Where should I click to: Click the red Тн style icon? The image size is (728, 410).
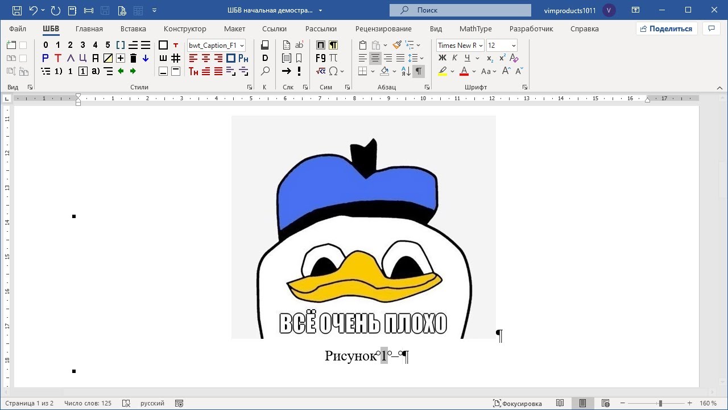click(x=193, y=71)
